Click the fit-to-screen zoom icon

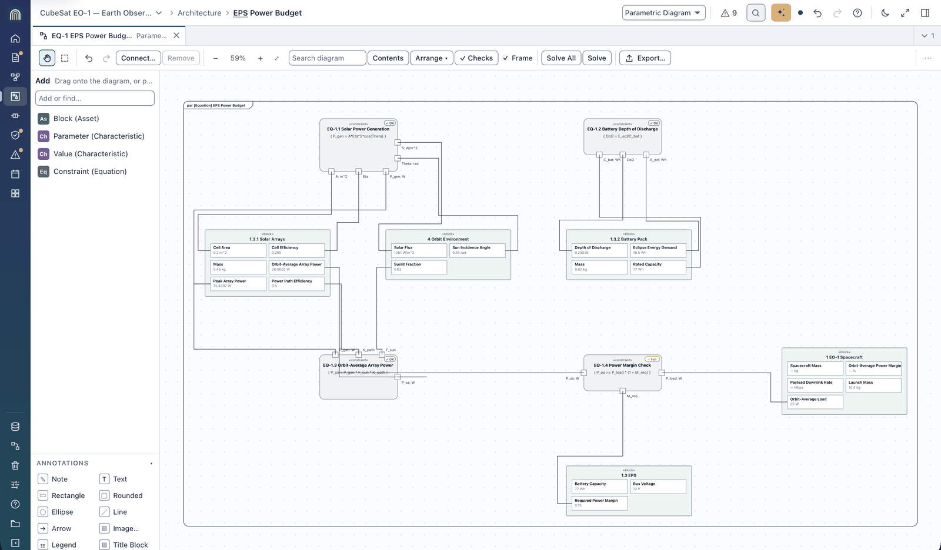[277, 58]
